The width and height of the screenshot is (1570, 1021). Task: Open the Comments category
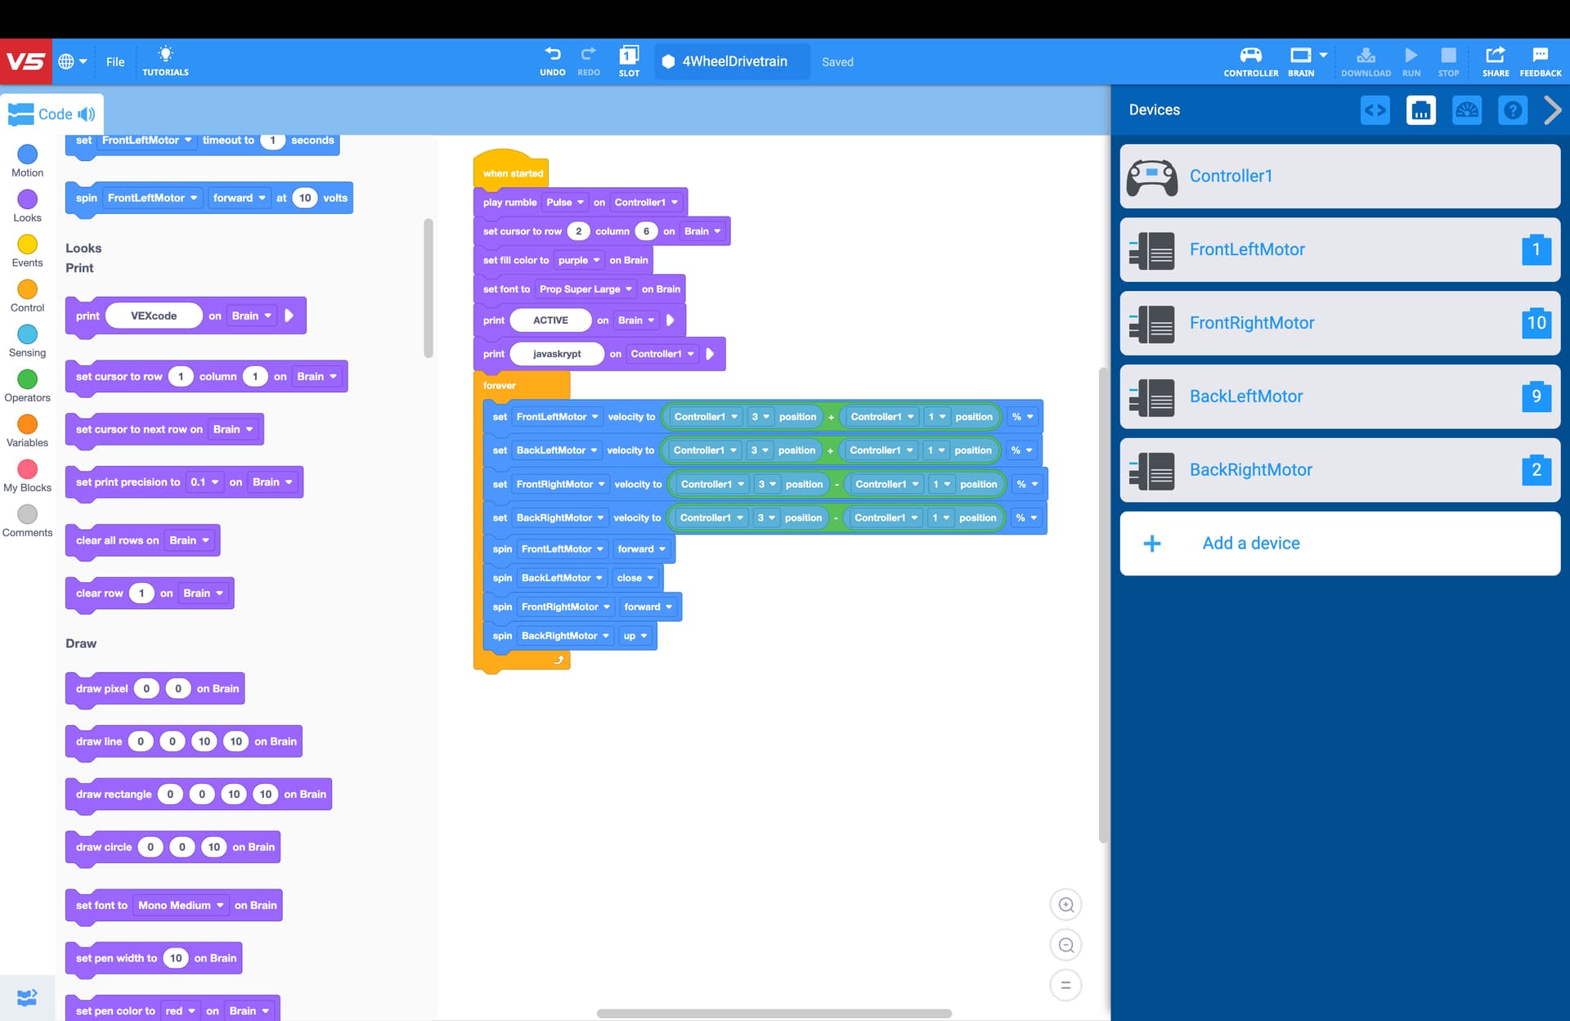coord(27,521)
